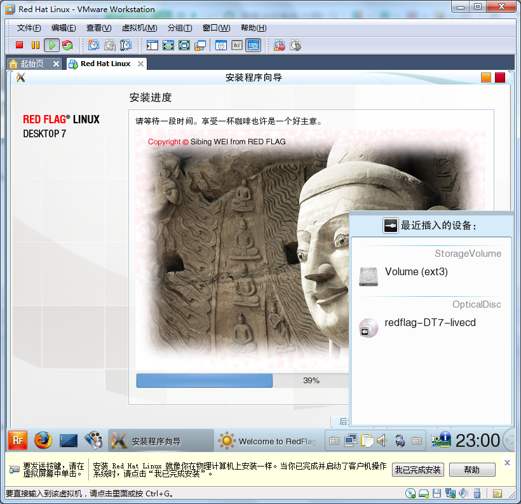Image resolution: width=521 pixels, height=504 pixels.
Task: Open the redflag-DT7-livecd optical disc
Action: [430, 327]
